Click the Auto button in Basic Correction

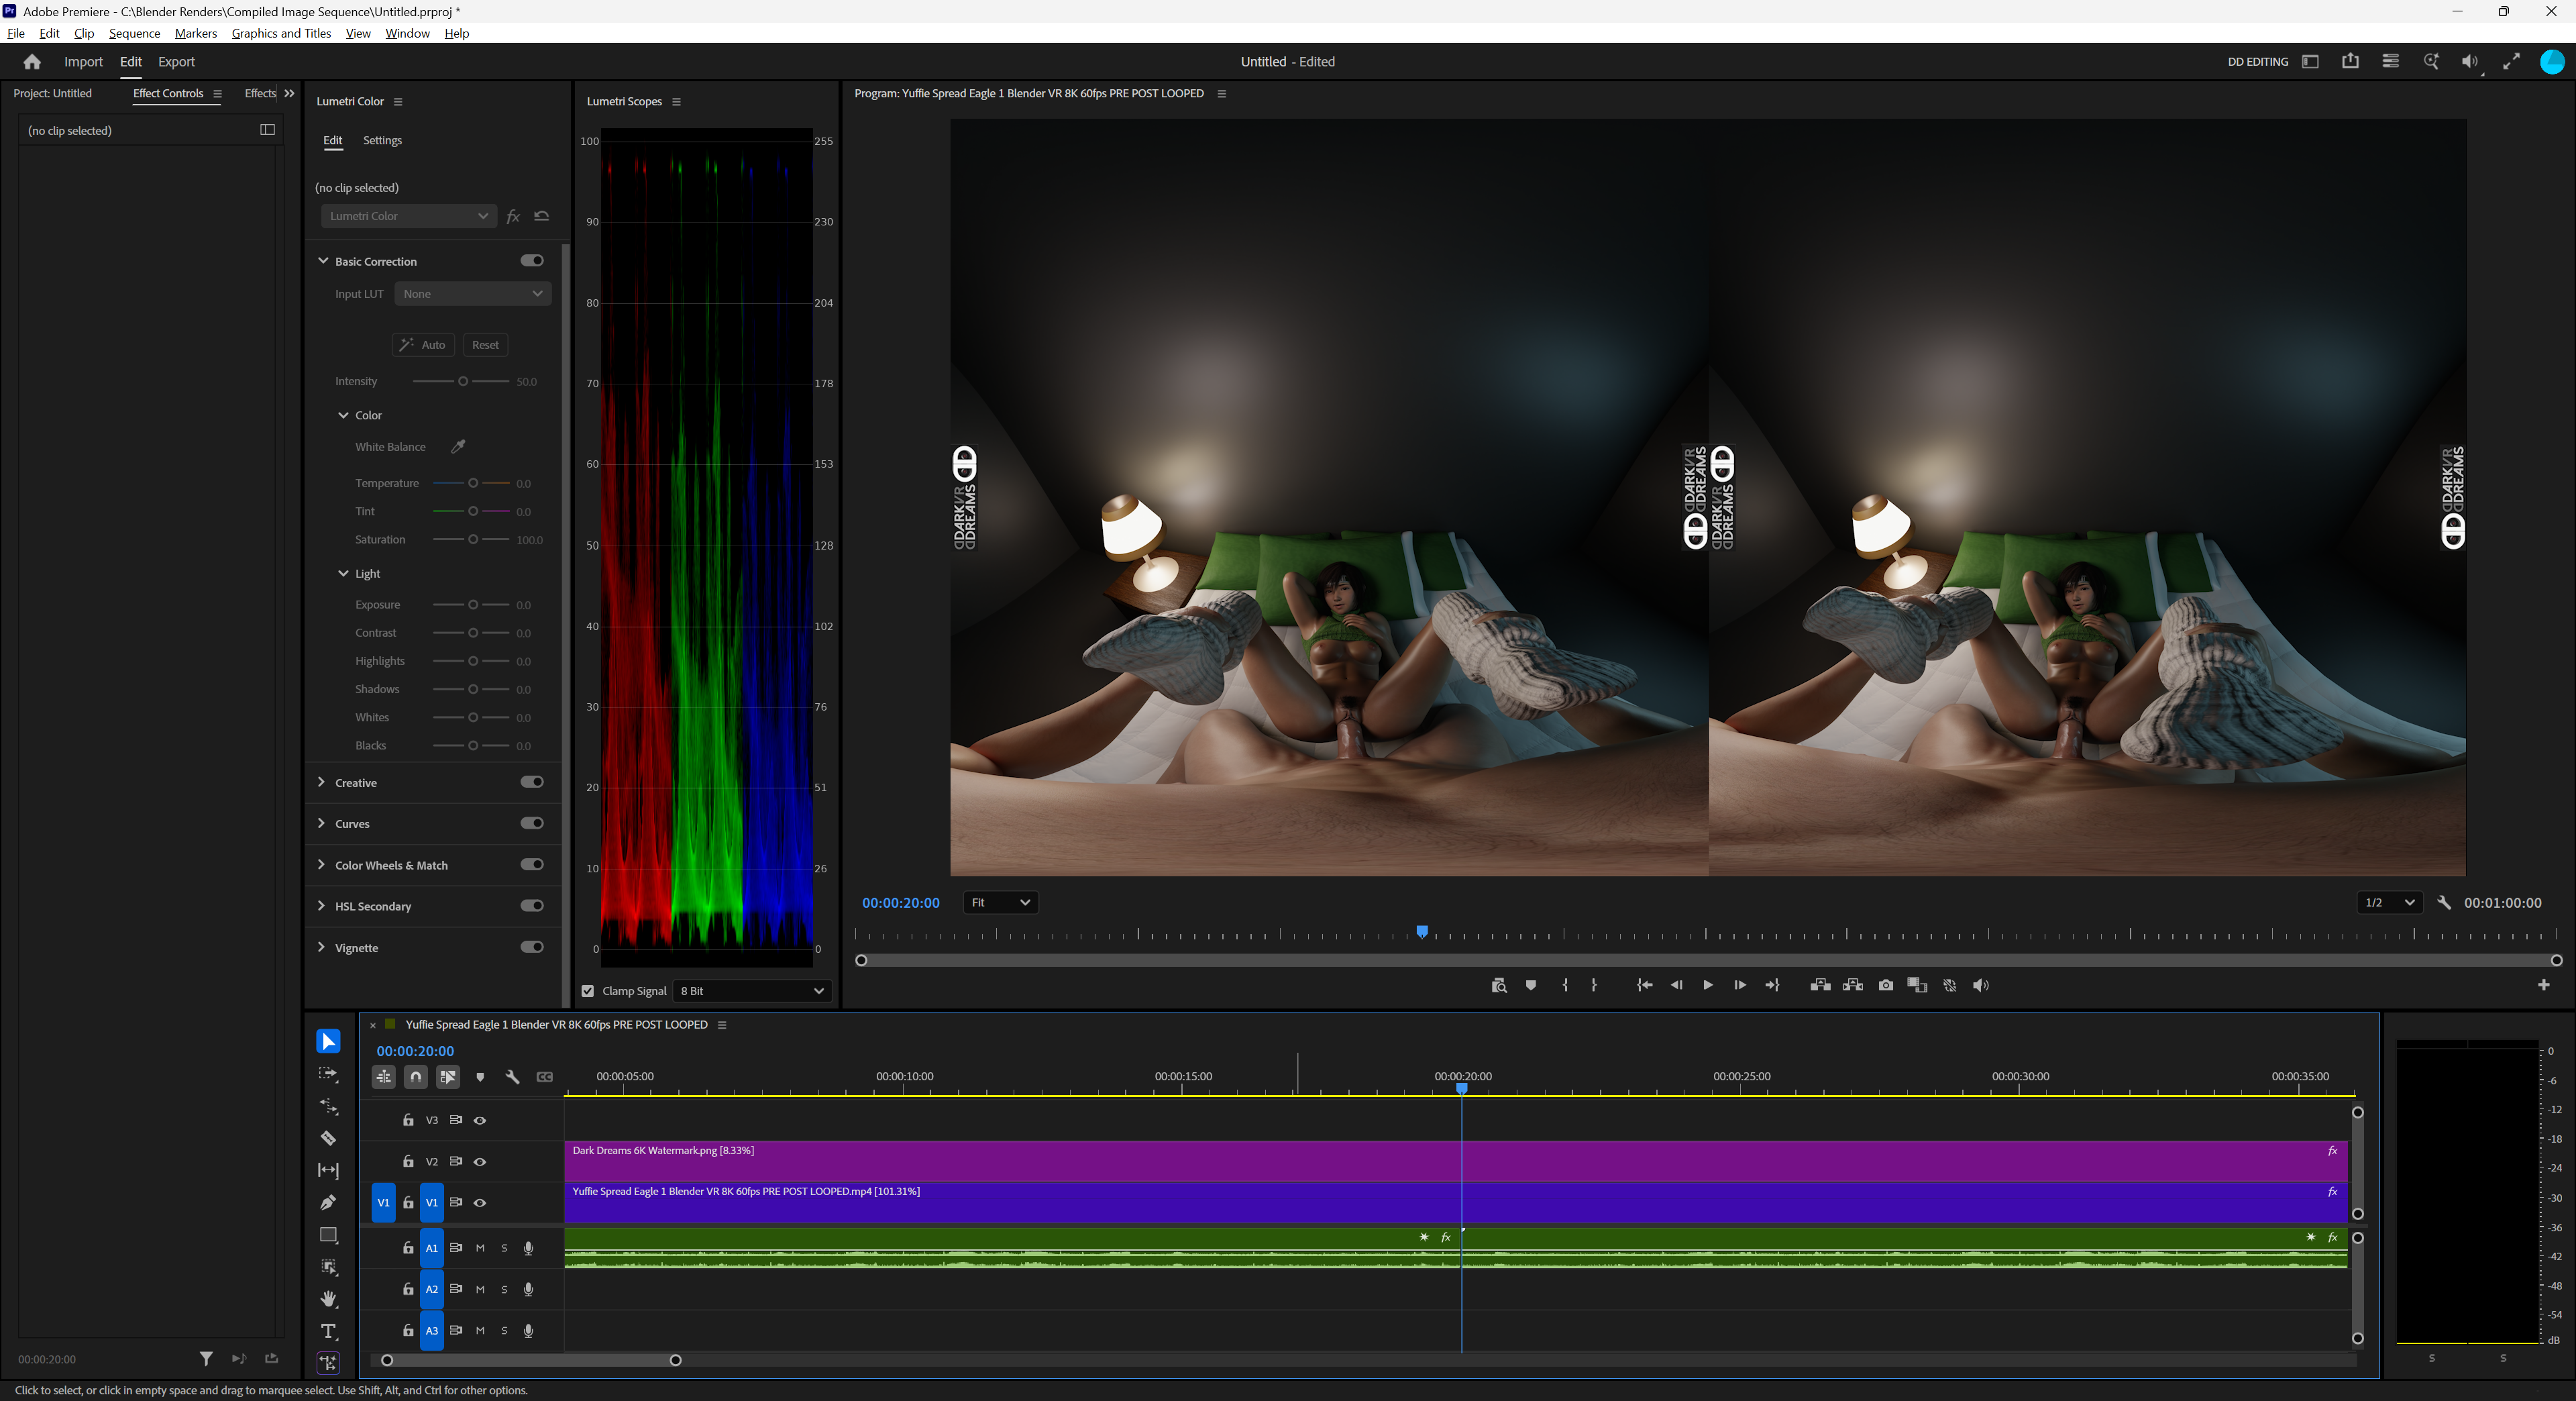423,345
